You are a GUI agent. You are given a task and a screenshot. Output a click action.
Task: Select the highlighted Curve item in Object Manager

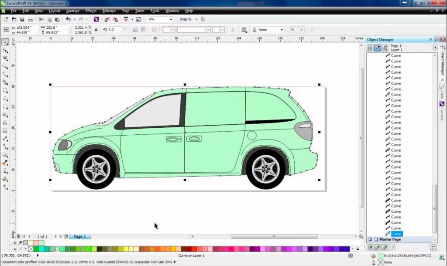click(396, 234)
